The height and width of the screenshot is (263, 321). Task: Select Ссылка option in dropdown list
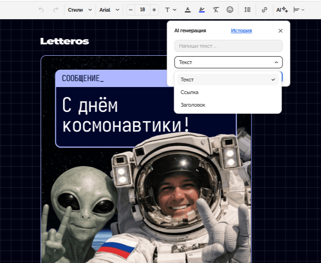click(x=190, y=92)
